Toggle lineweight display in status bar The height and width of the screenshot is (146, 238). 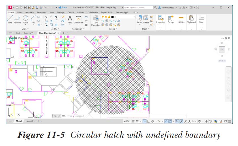pos(177,121)
